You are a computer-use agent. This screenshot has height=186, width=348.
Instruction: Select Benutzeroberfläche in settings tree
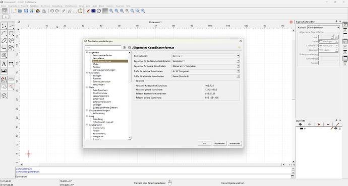click(102, 55)
